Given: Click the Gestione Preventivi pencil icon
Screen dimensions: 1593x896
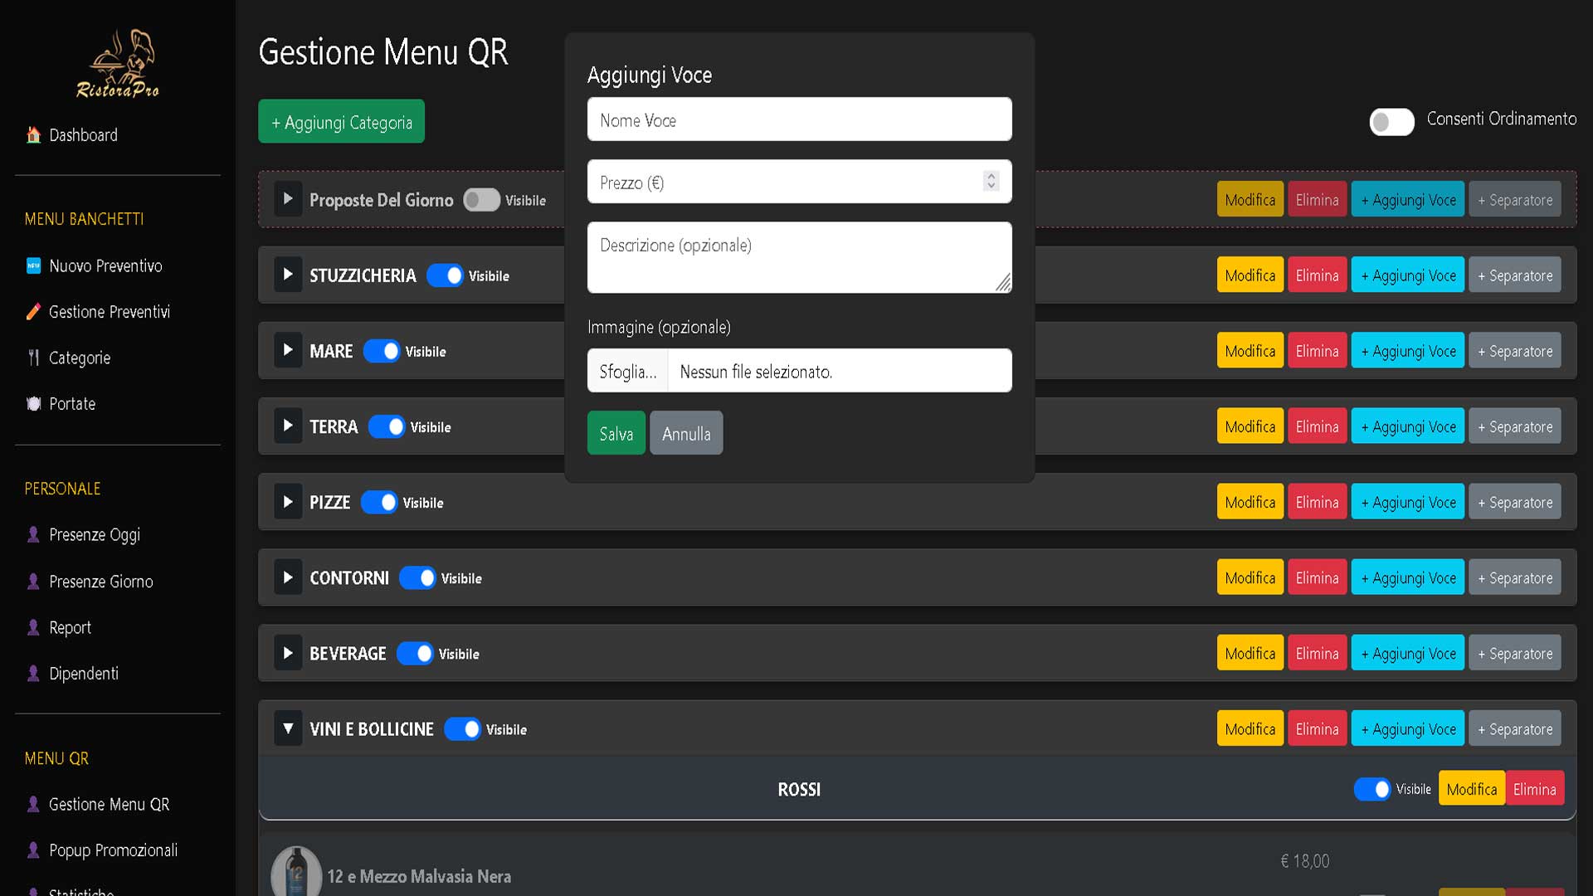Looking at the screenshot, I should click(33, 312).
